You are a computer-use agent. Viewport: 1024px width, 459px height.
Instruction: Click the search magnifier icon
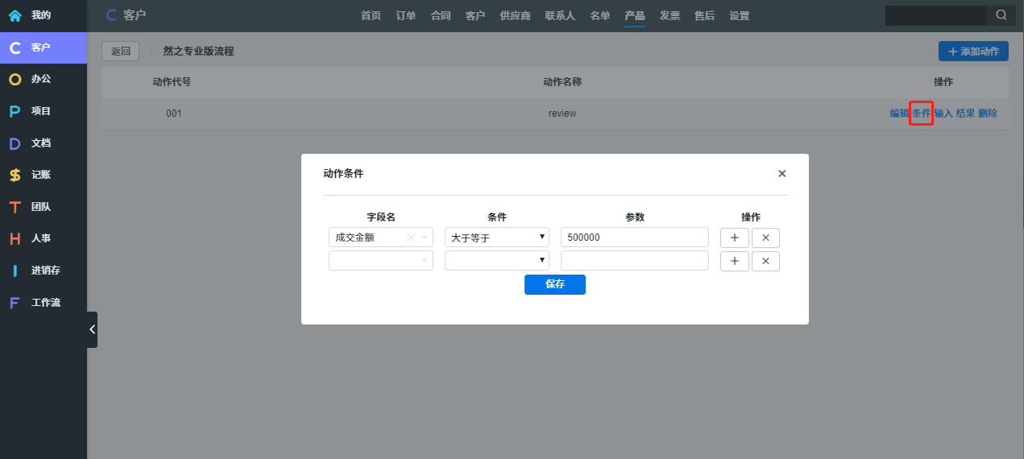pyautogui.click(x=1001, y=15)
